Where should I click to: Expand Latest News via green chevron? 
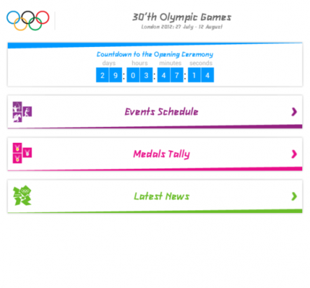[294, 196]
